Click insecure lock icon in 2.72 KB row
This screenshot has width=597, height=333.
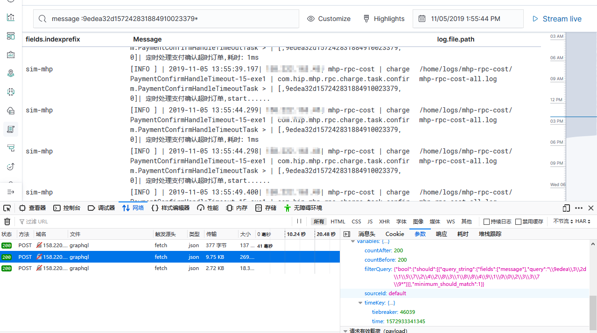click(x=39, y=268)
